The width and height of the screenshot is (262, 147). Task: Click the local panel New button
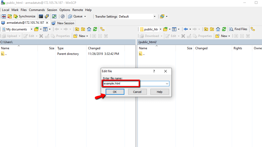[80, 36]
